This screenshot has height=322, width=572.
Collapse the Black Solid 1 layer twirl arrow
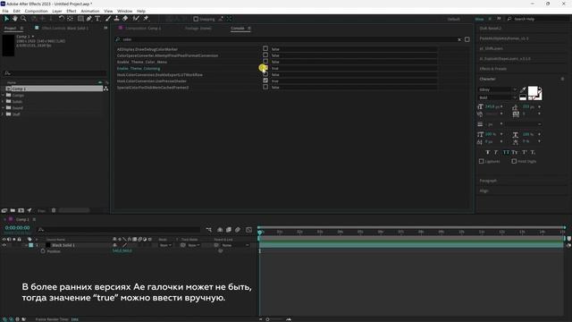point(26,245)
